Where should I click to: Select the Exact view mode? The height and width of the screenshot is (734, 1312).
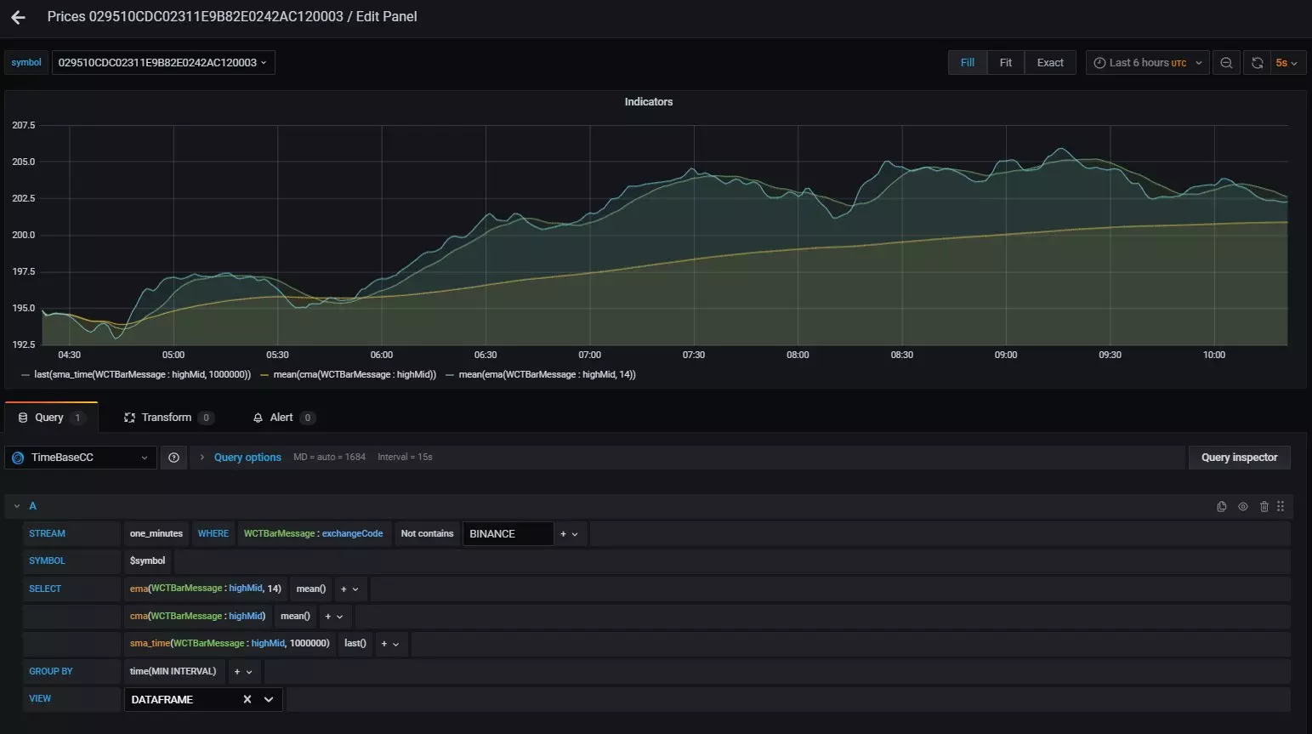click(1050, 63)
